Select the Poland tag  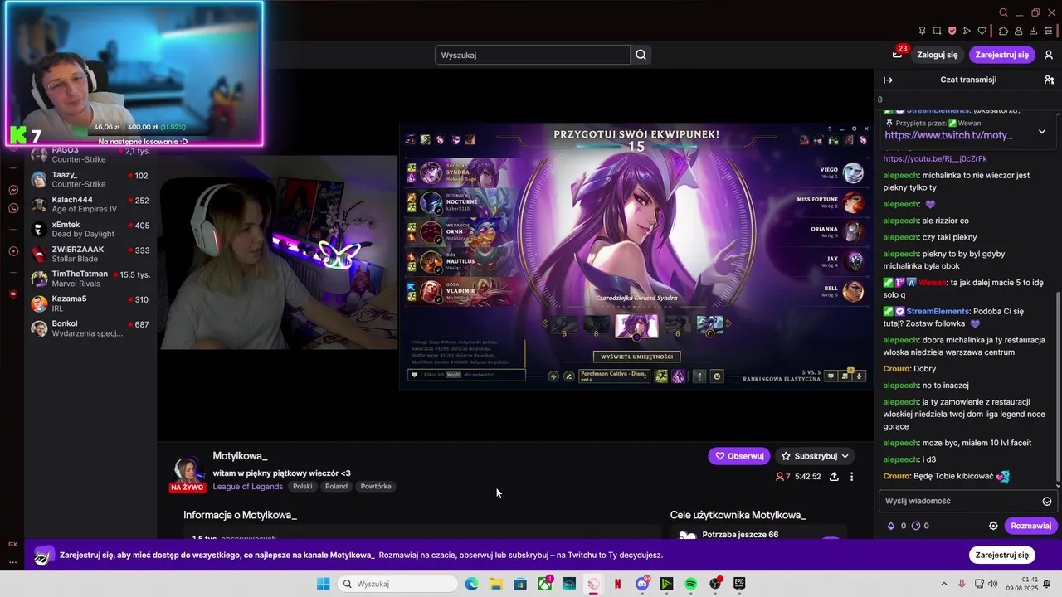[x=336, y=487]
